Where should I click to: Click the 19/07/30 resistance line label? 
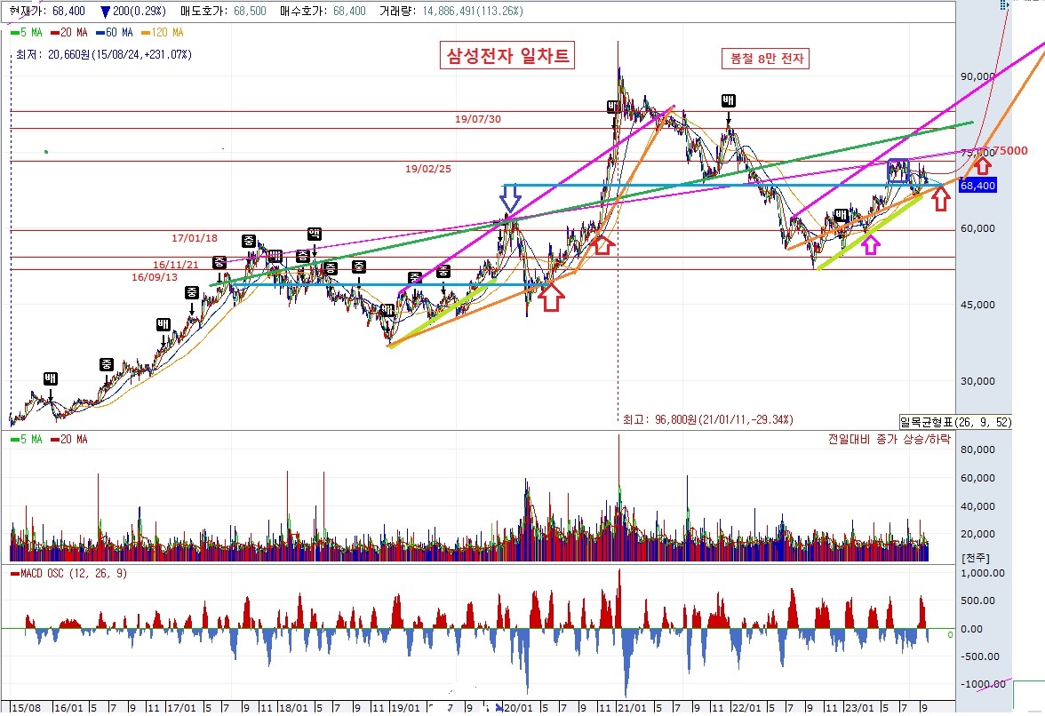(479, 119)
